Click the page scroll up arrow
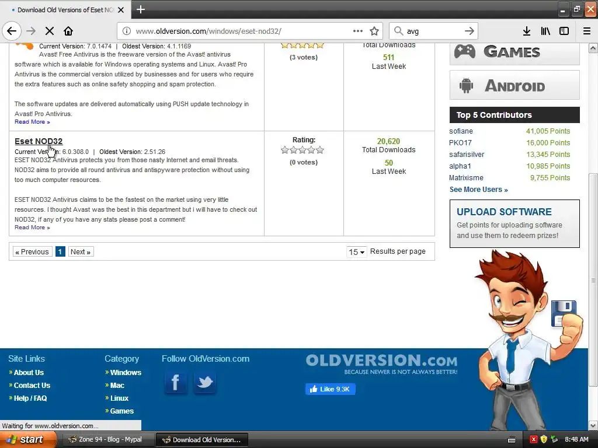598x448 pixels. pyautogui.click(x=593, y=48)
